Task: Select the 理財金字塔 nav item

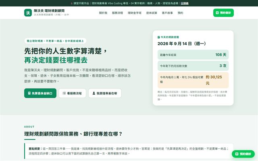Action: [135, 13]
